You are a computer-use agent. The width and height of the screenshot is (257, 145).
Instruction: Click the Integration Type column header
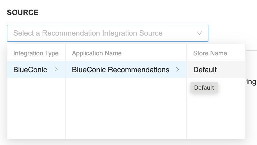pyautogui.click(x=36, y=53)
